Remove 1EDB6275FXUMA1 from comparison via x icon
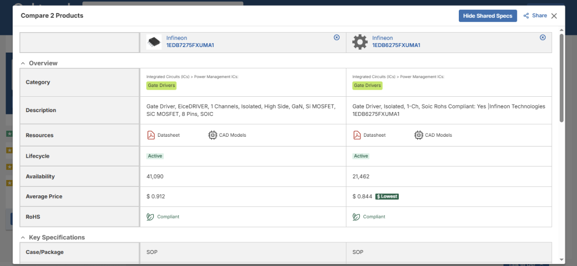Screen dimensions: 577x266 coord(543,38)
